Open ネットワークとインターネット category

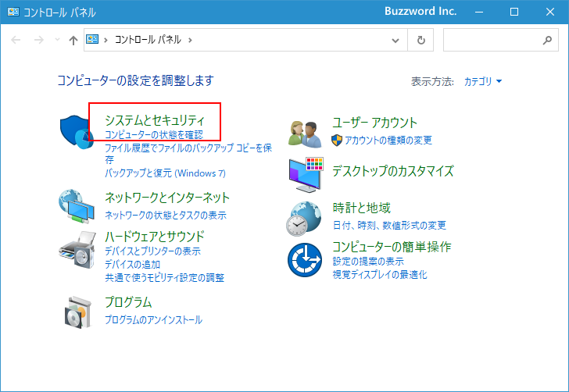tap(167, 198)
